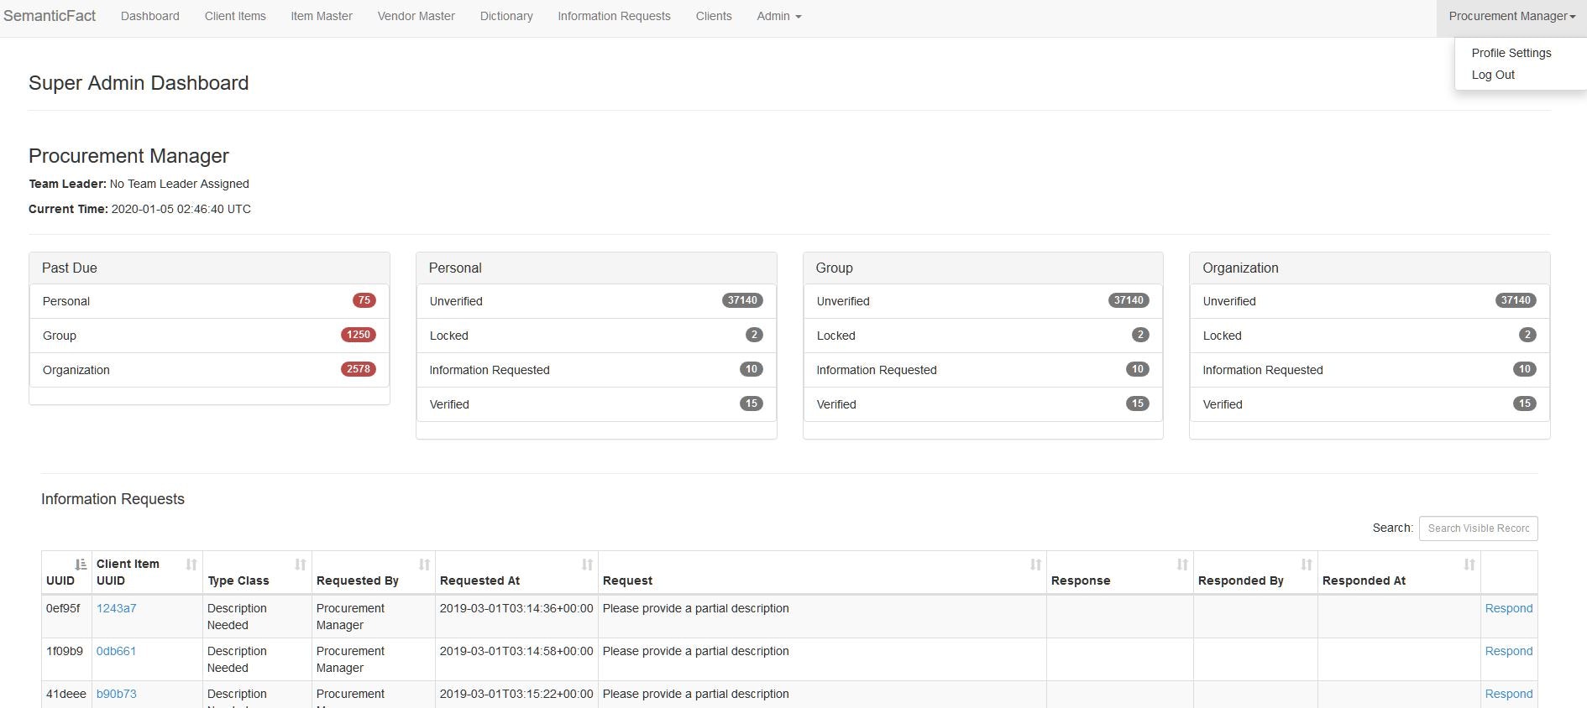Select Group Unverified row
The image size is (1587, 708).
point(982,301)
